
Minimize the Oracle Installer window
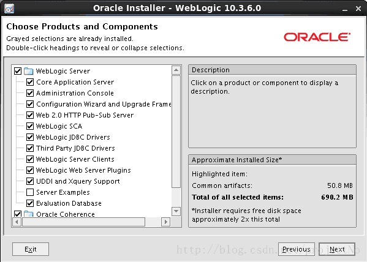[345, 9]
